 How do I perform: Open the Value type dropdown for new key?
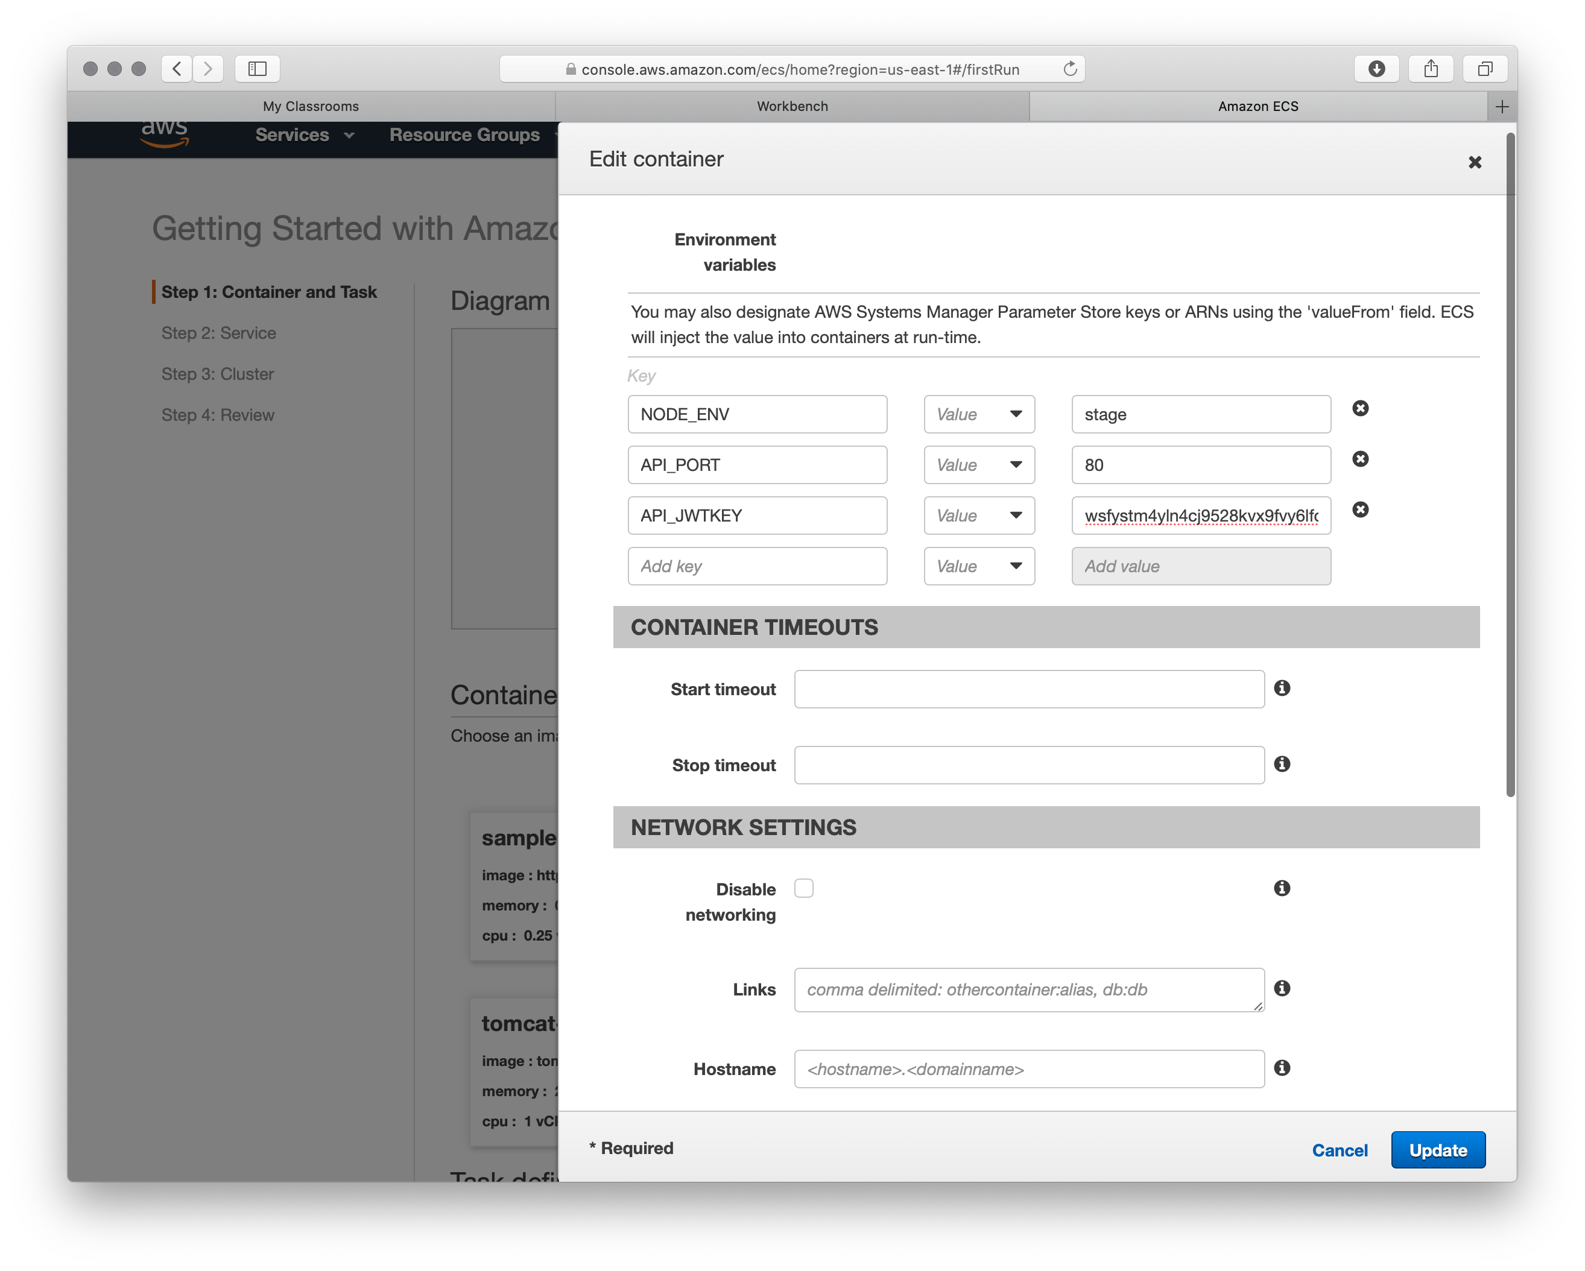pyautogui.click(x=979, y=567)
